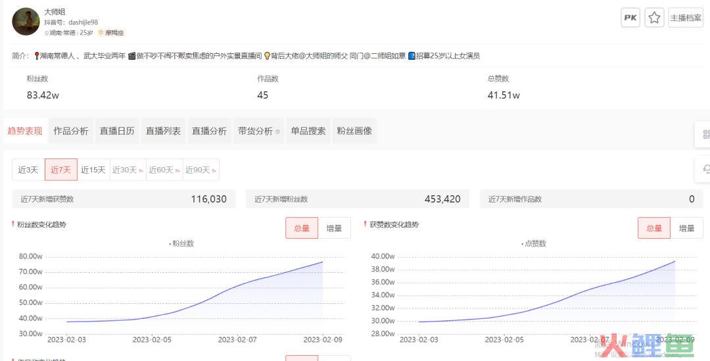Click the name 大师姐

point(55,12)
